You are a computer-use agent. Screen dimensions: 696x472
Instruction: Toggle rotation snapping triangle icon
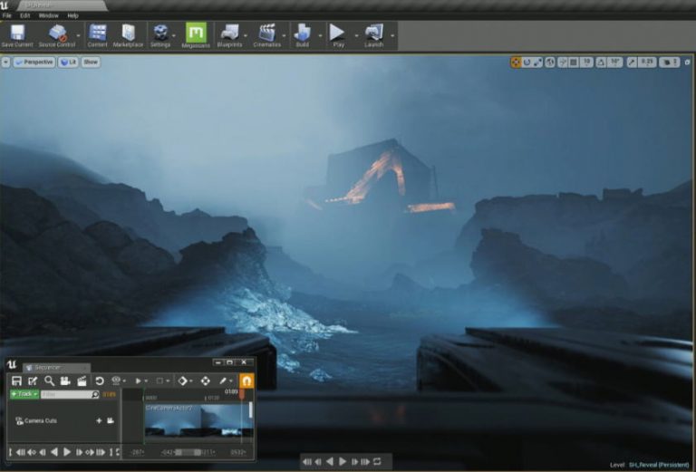[601, 63]
